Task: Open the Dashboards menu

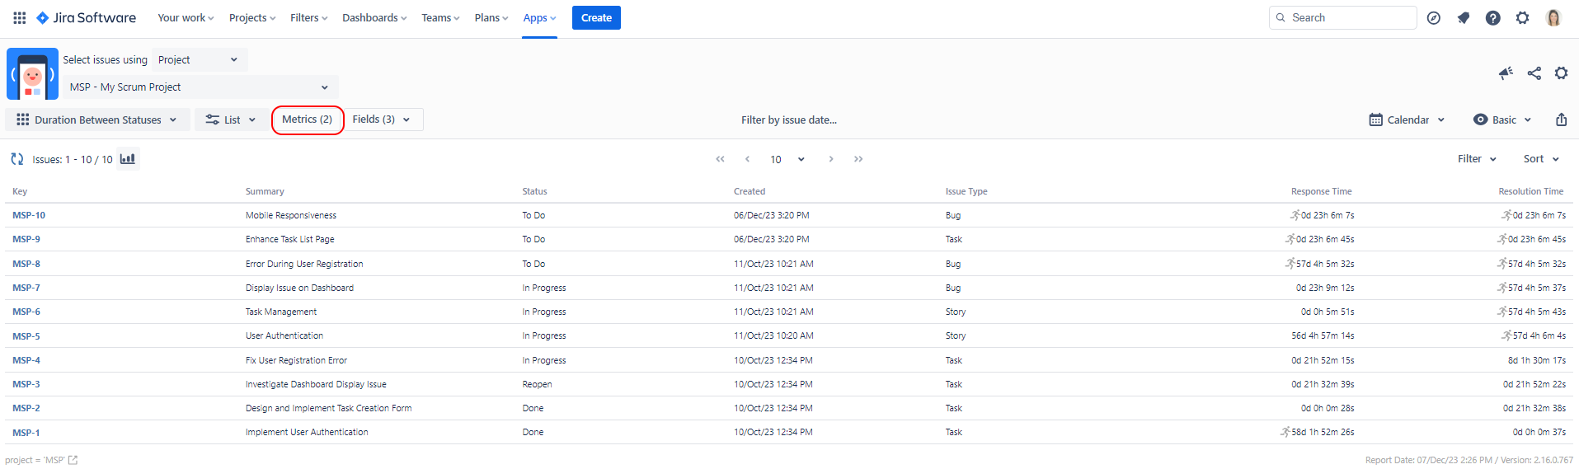Action: click(374, 17)
